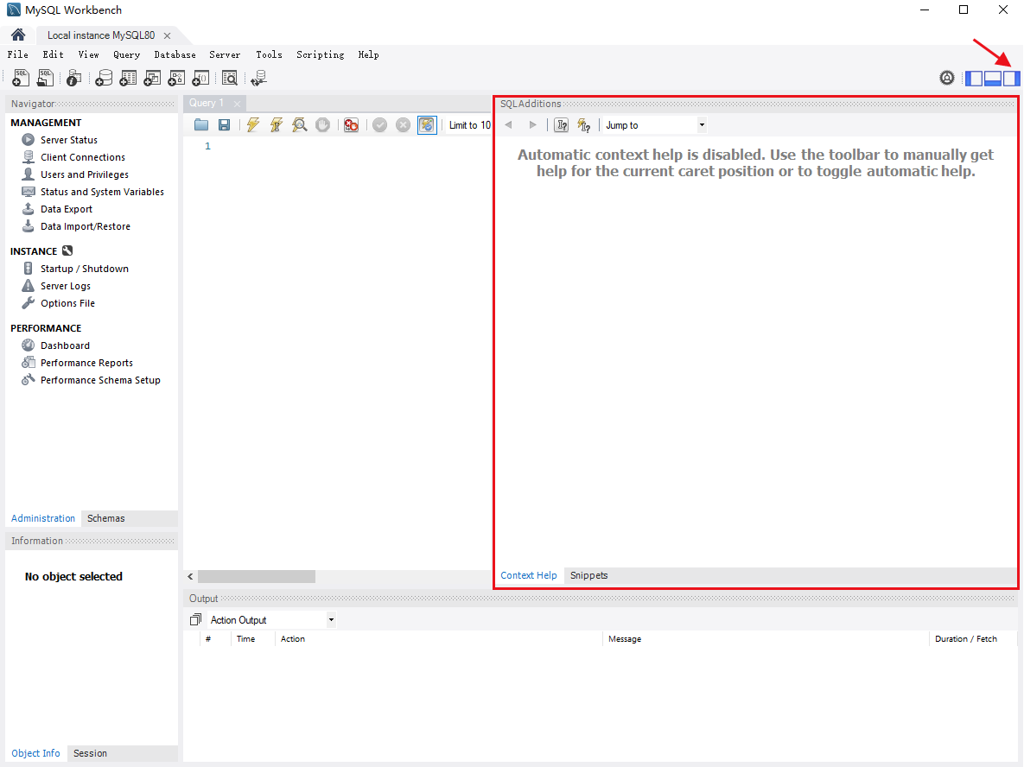Run Explain plan magnifier icon
Image resolution: width=1024 pixels, height=767 pixels.
pos(300,124)
